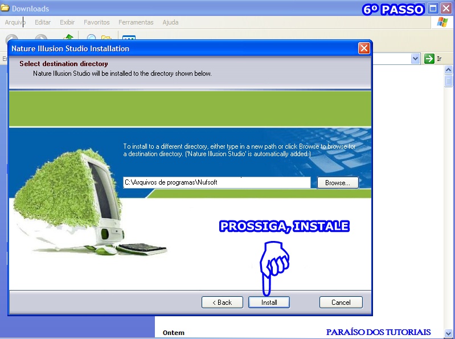Close the Nature Illusion Studio Installation dialog
The width and height of the screenshot is (455, 339).
364,48
